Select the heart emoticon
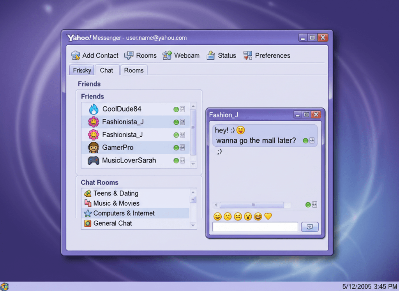 tap(268, 216)
